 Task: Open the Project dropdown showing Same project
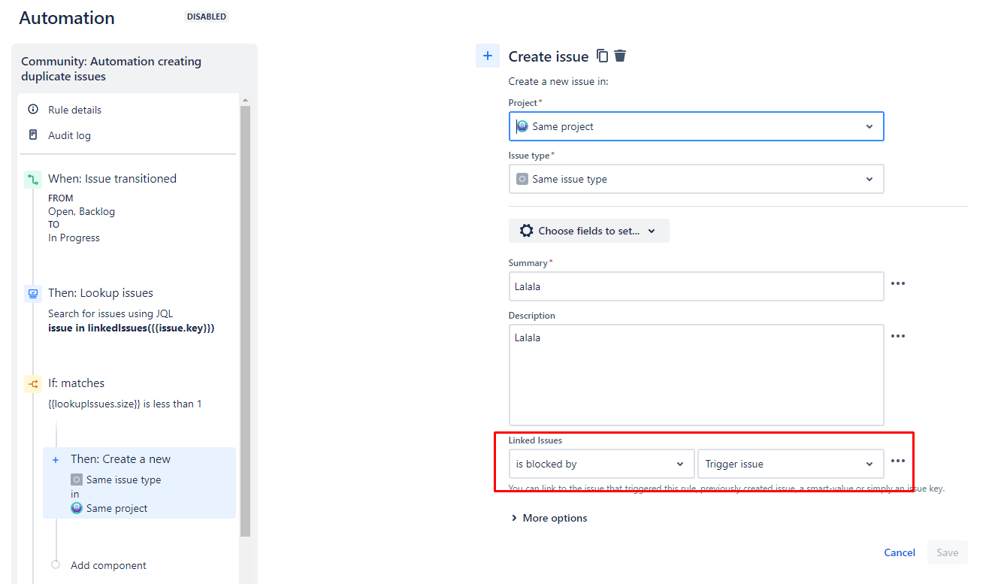pos(696,126)
